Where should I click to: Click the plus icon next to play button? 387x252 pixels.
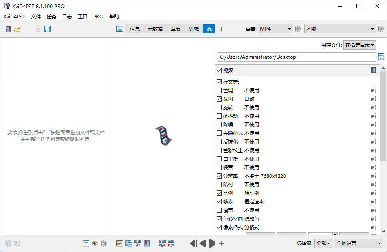click(x=221, y=243)
